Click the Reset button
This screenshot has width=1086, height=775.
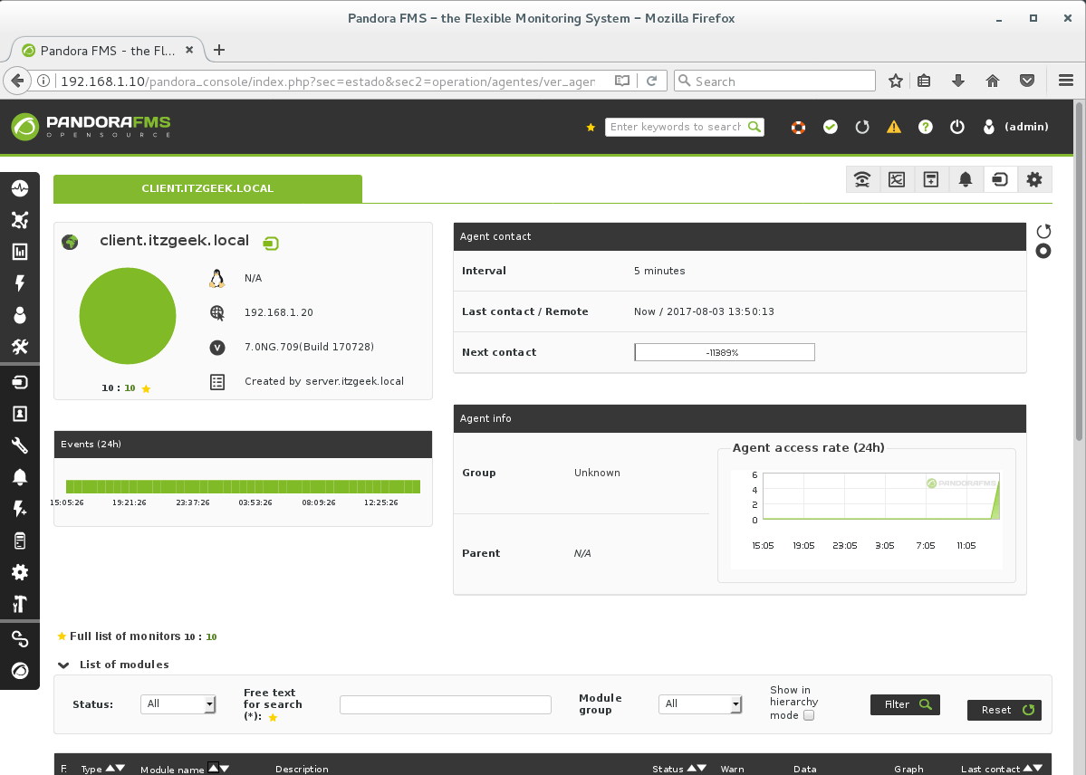(x=1004, y=710)
